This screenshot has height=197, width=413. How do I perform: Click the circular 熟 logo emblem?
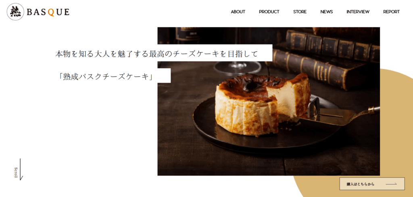(x=16, y=12)
